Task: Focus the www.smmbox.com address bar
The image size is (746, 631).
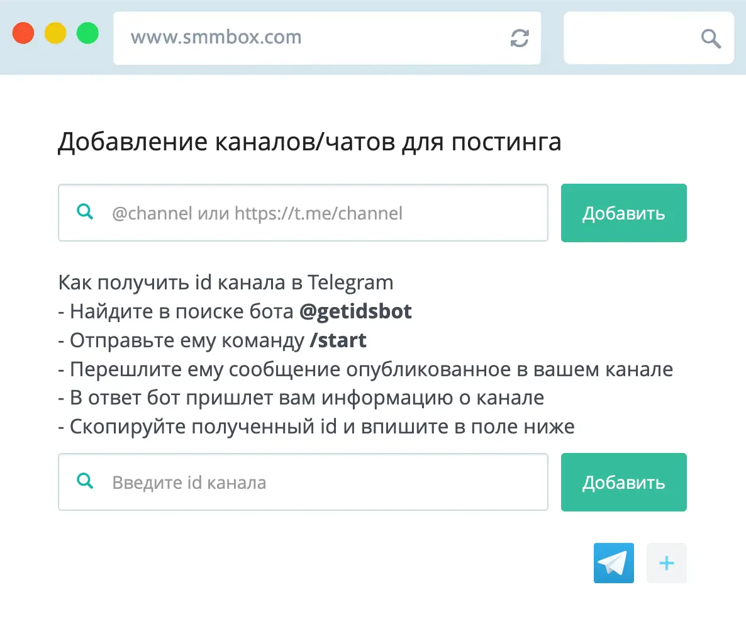Action: click(x=327, y=38)
